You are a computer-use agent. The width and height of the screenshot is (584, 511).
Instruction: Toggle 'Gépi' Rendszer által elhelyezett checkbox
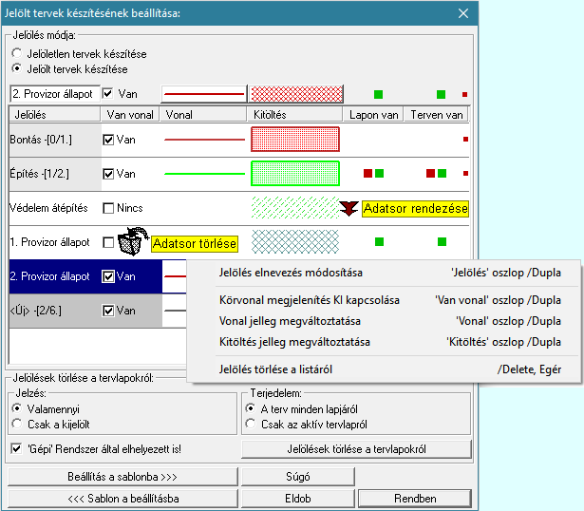click(x=18, y=447)
